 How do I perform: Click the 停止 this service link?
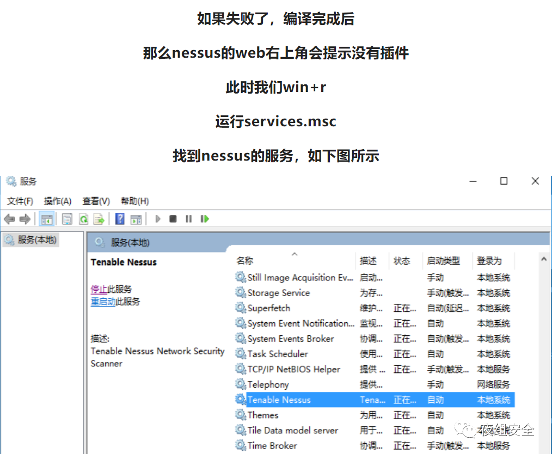[x=99, y=289]
